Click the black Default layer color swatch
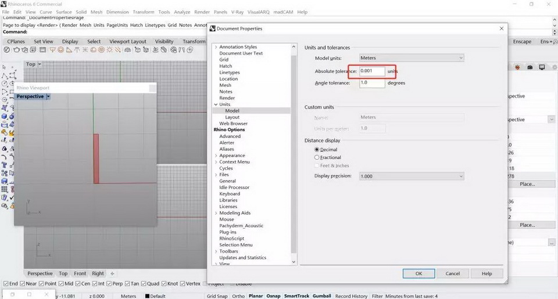This screenshot has width=558, height=299. 146,296
